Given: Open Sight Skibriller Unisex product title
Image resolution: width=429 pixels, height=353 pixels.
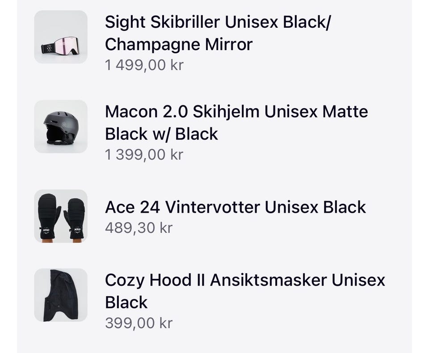Looking at the screenshot, I should [218, 22].
